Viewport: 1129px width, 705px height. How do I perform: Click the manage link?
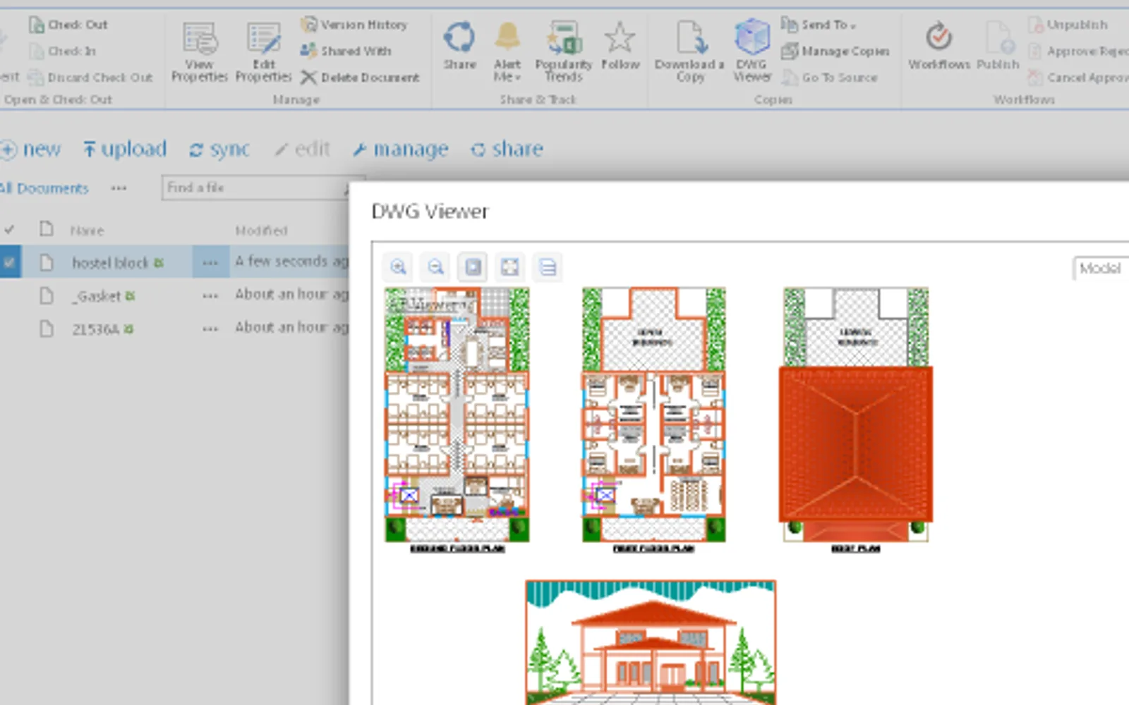click(x=400, y=149)
